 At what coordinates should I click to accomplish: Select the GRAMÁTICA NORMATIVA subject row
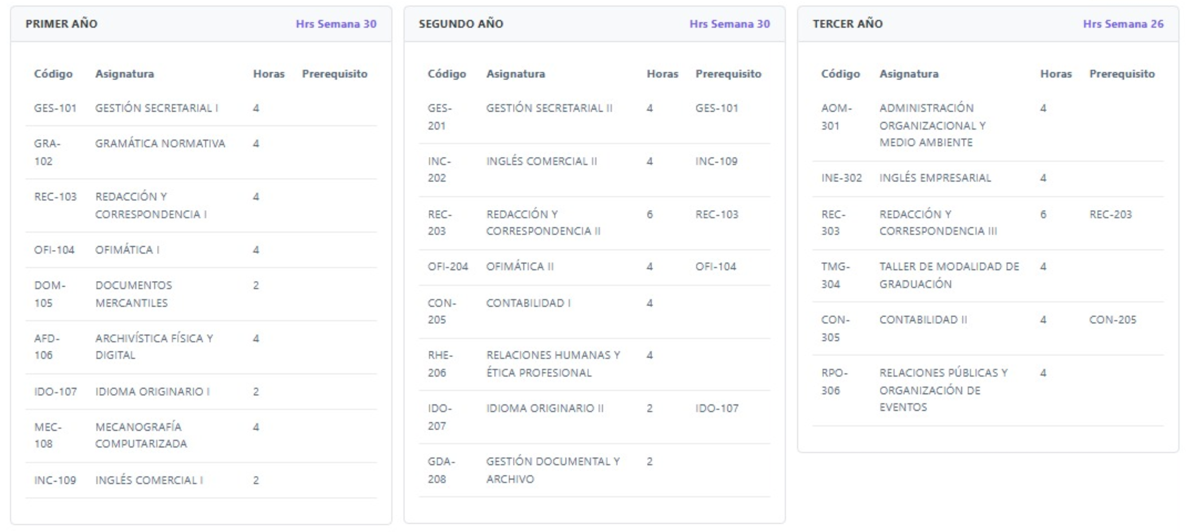tap(160, 144)
